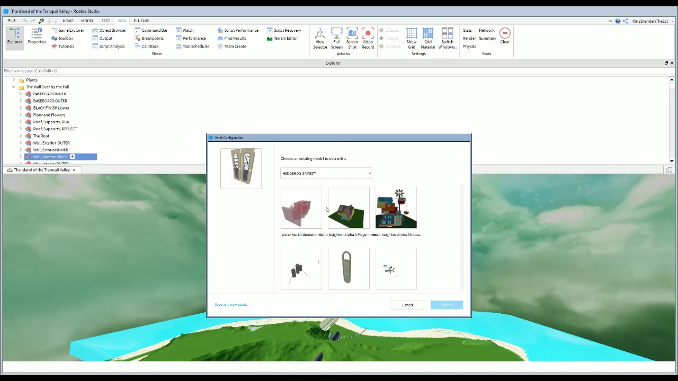
Task: Toggle Render stats
Action: 469,38
